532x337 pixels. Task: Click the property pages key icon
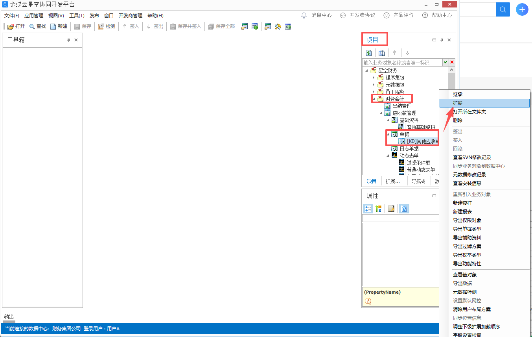pos(391,209)
